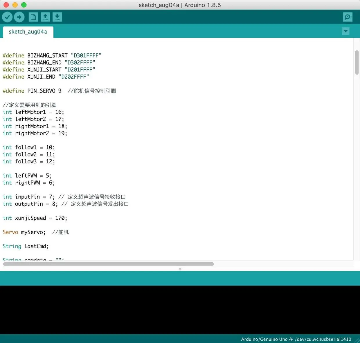Screen dimensions: 360x343
Task: Click the "int follow1 = 10;" line
Action: click(29, 147)
